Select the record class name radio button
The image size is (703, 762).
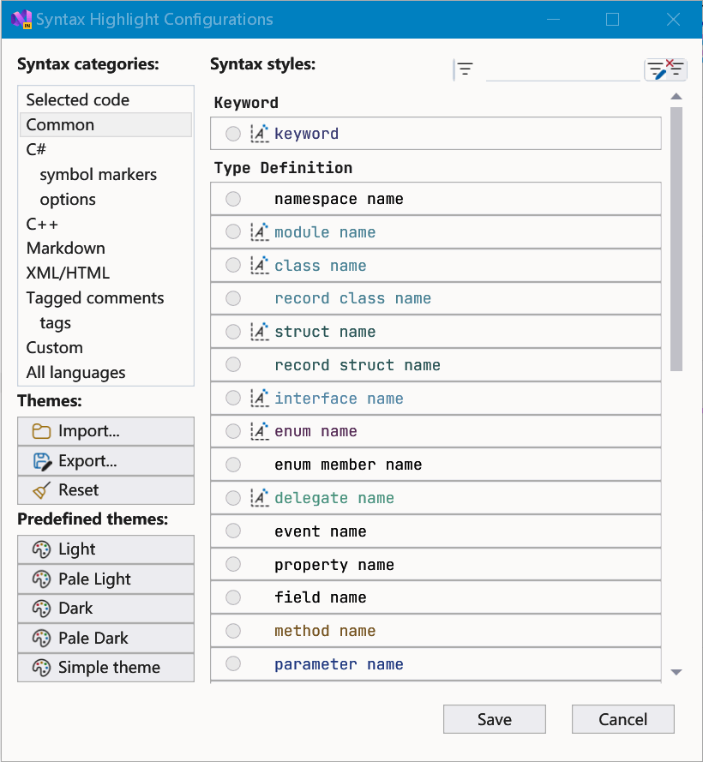click(x=233, y=298)
